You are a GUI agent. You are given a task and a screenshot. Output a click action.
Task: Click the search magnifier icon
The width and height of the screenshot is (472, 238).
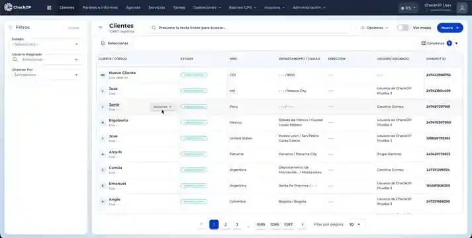(x=154, y=28)
